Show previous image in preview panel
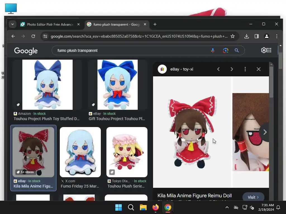286x214 pixels. tap(218, 69)
